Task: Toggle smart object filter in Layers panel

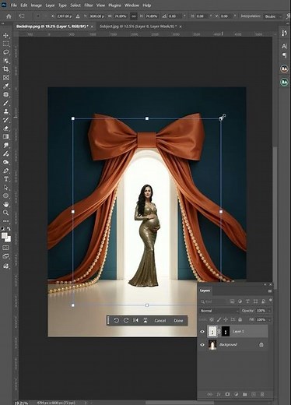Action: click(x=263, y=301)
